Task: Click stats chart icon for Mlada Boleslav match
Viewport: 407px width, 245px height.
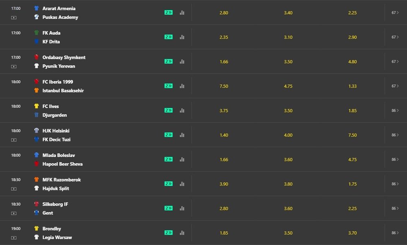Action: pyautogui.click(x=182, y=159)
